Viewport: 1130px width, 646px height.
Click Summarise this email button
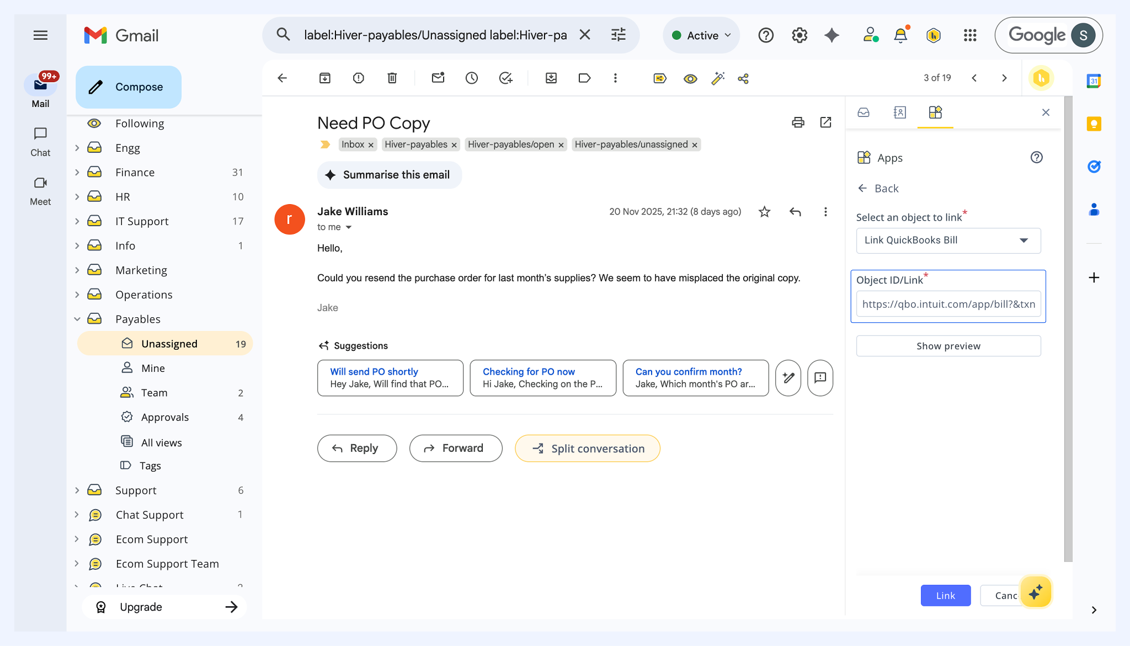coord(390,175)
